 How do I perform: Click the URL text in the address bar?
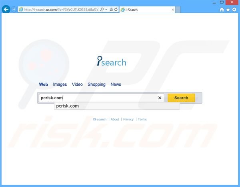pyautogui.click(x=61, y=10)
